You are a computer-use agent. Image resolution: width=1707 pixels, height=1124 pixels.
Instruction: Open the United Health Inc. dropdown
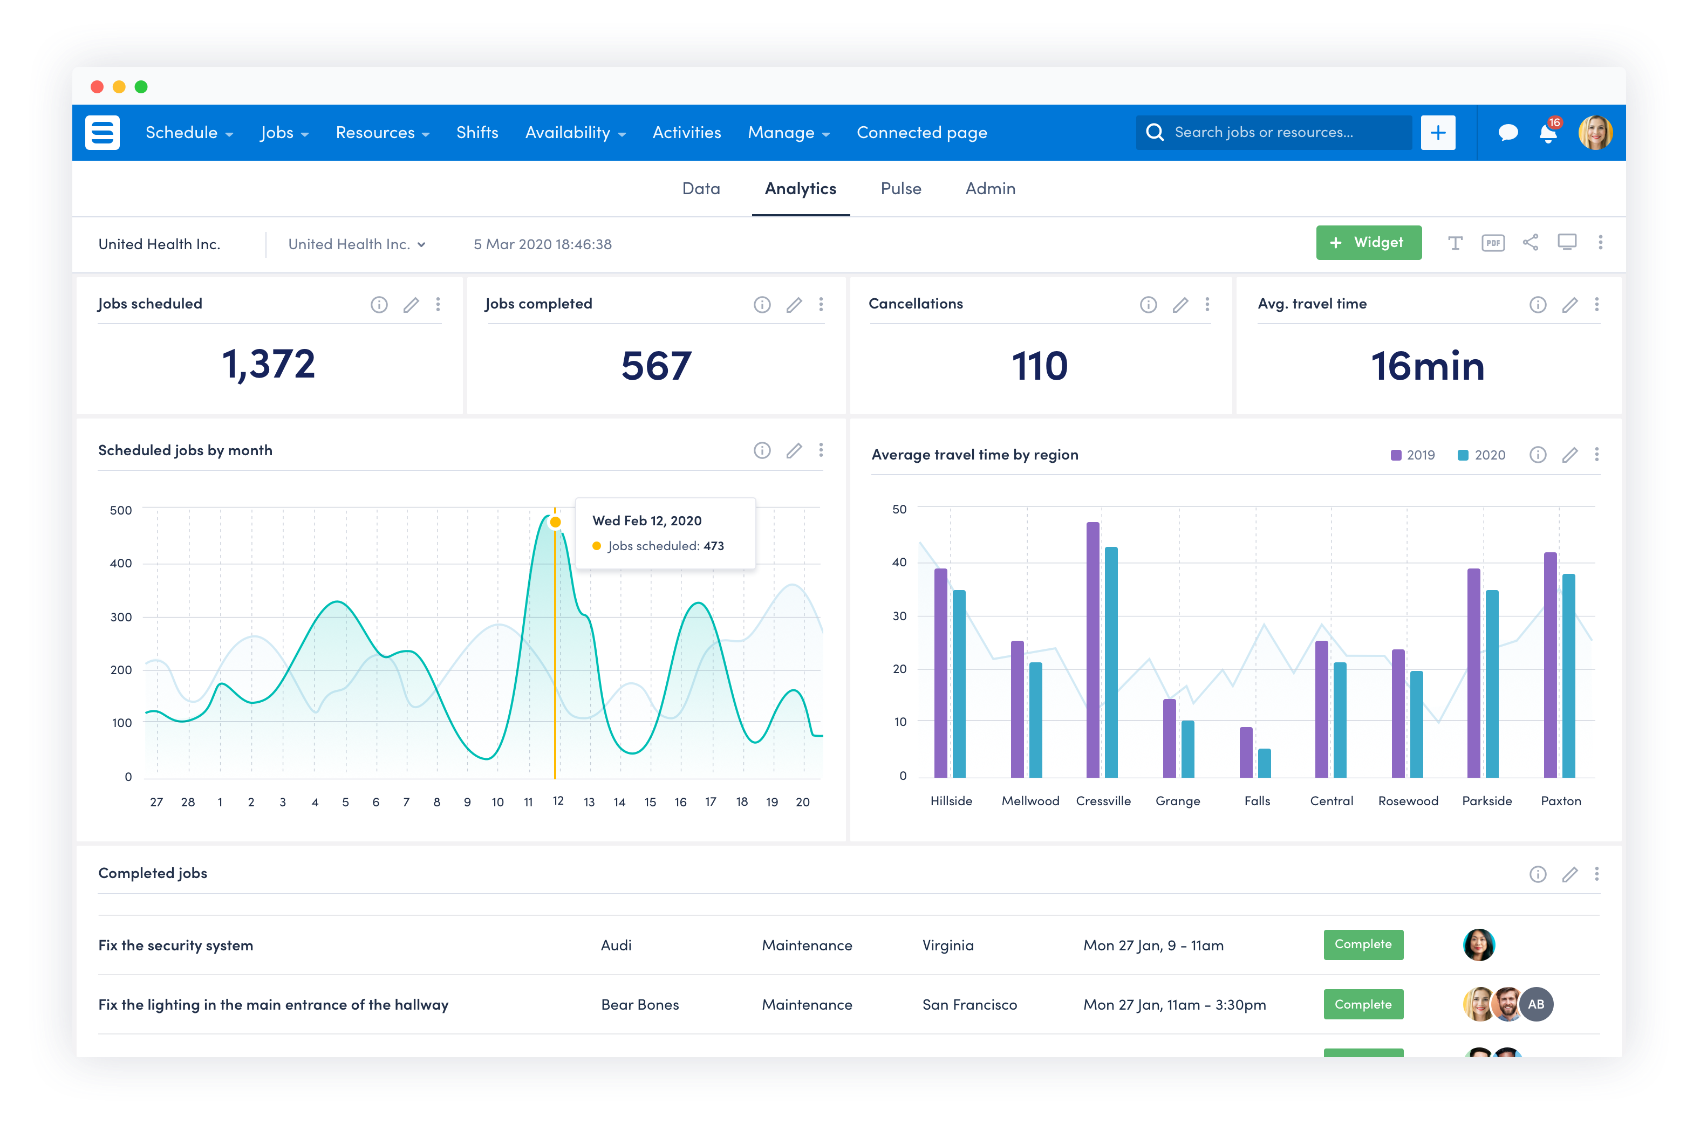[x=357, y=244]
